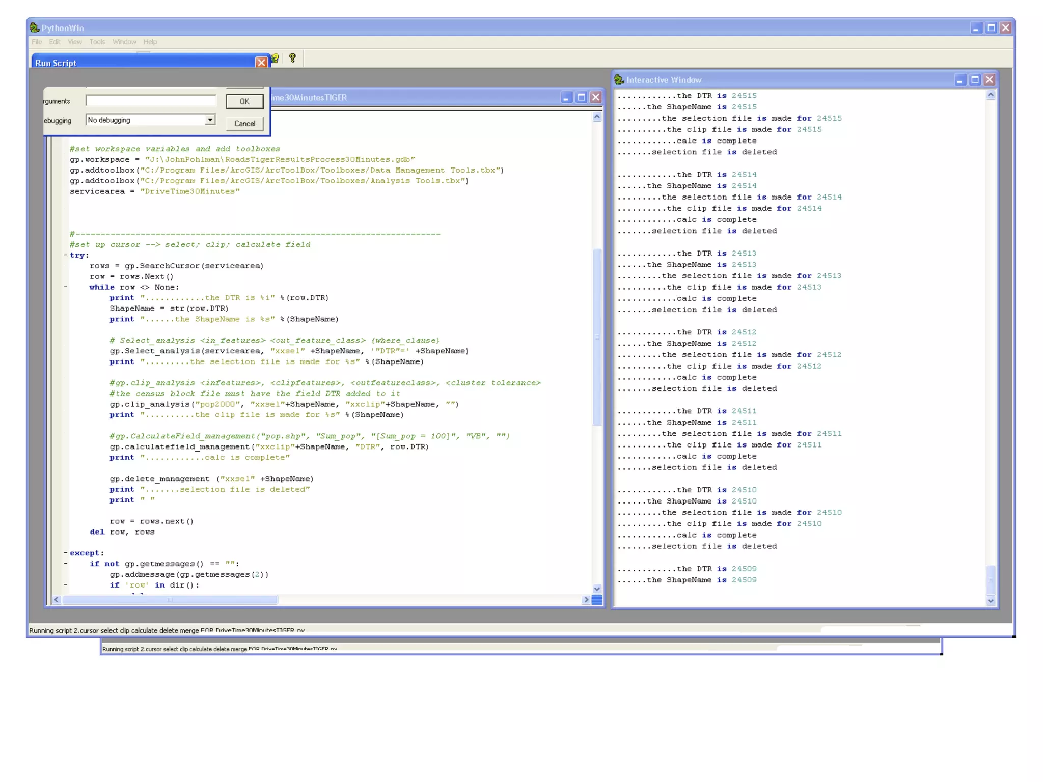
Task: Click the editor horizontal scrollbar thumb
Action: coord(170,600)
